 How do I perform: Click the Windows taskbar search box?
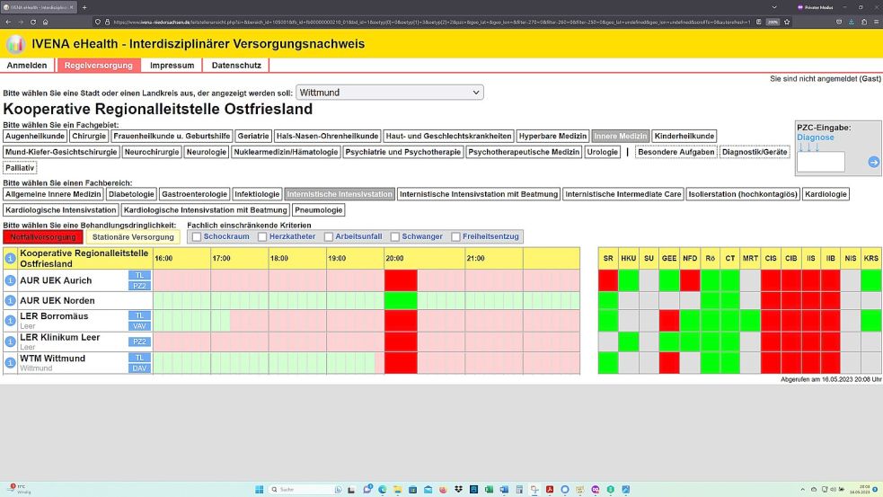[x=305, y=489]
